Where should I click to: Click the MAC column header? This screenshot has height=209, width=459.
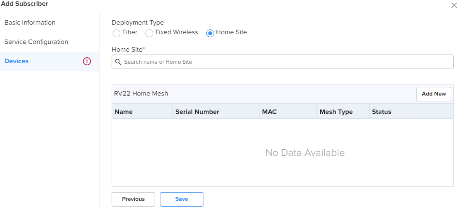[288, 111]
